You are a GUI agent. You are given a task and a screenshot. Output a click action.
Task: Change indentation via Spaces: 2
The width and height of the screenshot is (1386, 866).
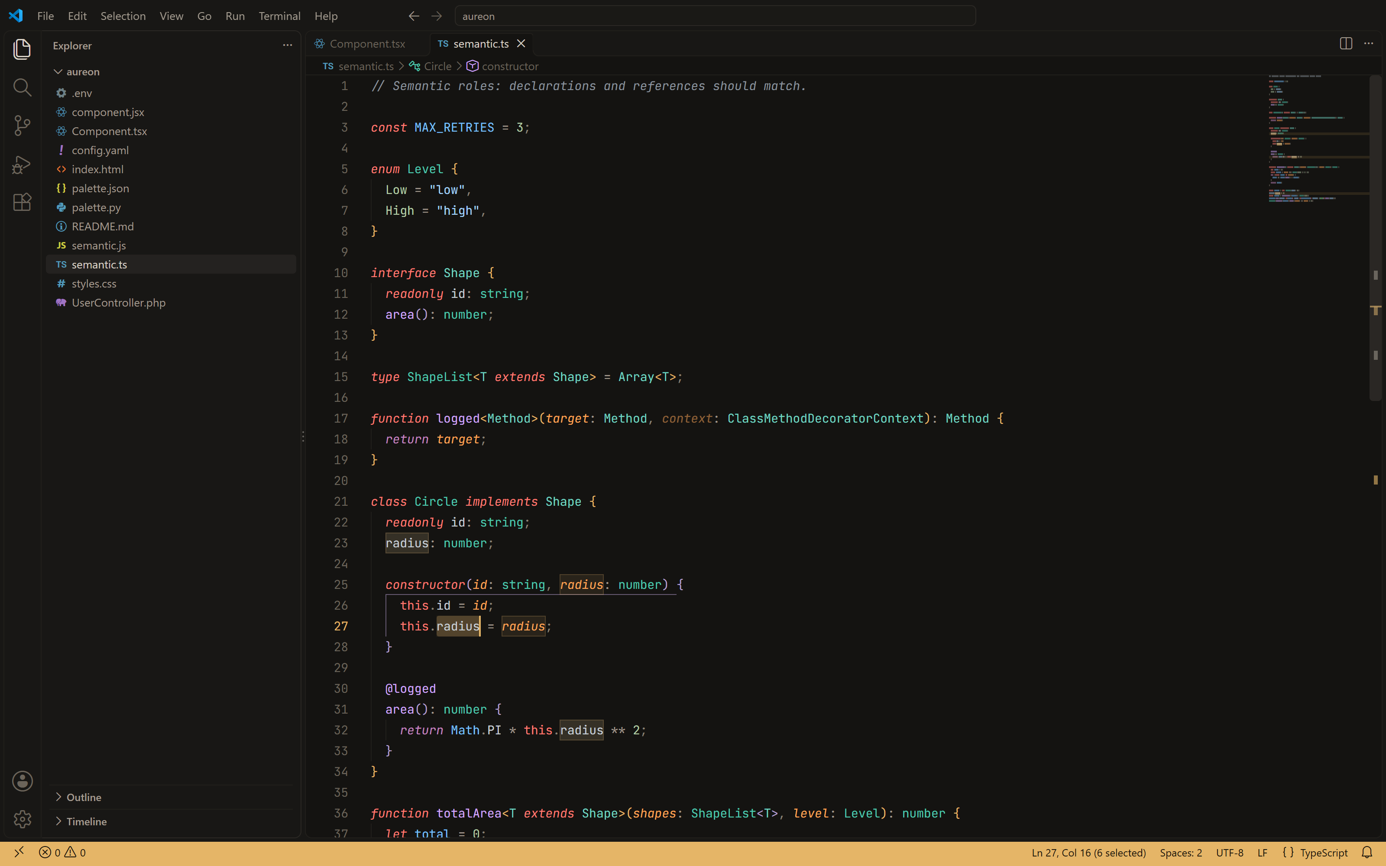pyautogui.click(x=1181, y=853)
